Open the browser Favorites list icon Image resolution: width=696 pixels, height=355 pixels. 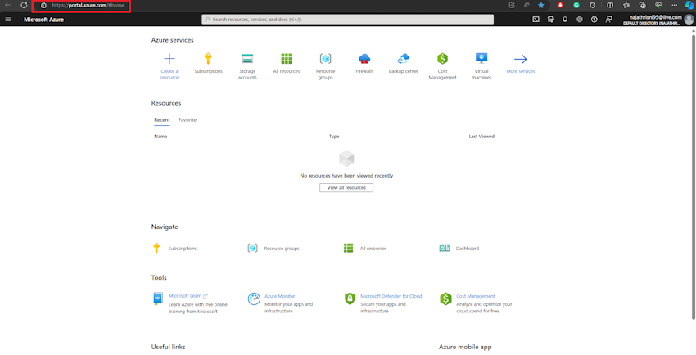(x=626, y=6)
